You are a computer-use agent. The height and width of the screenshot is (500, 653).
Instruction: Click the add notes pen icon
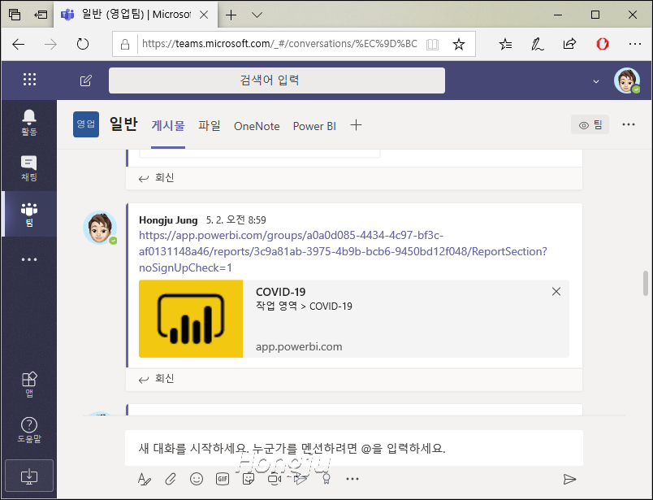pos(537,44)
